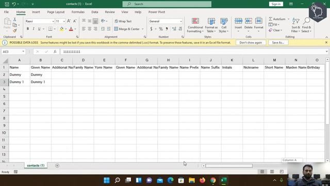Switch to the Power Pivot tab
The height and width of the screenshot is (186, 330).
pyautogui.click(x=157, y=12)
